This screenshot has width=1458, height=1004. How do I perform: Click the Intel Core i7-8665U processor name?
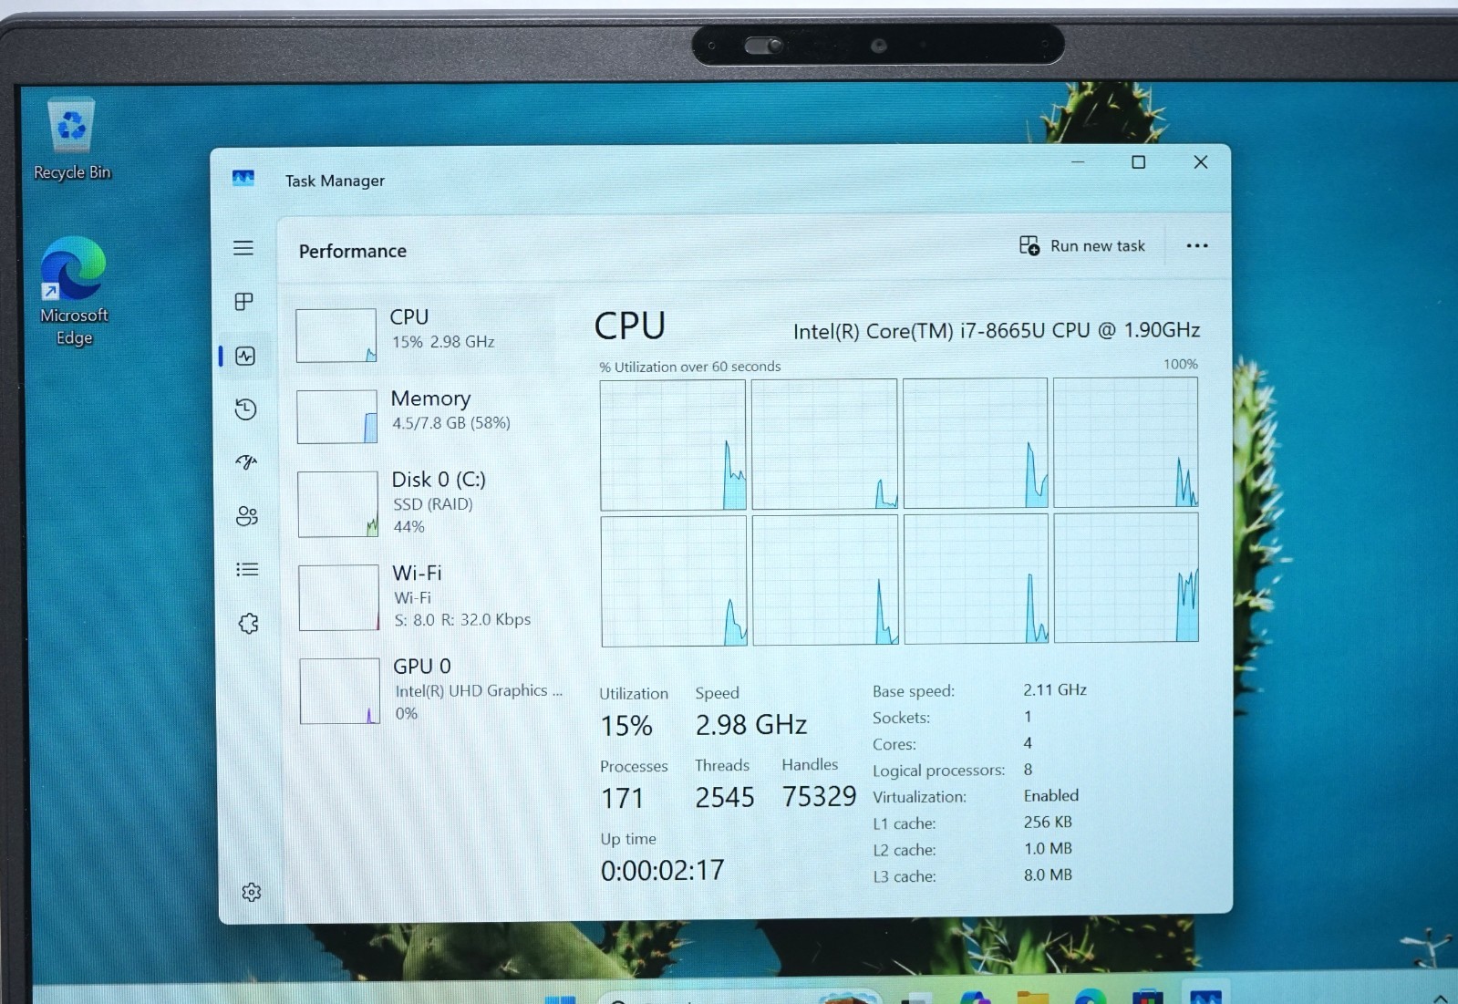point(997,330)
